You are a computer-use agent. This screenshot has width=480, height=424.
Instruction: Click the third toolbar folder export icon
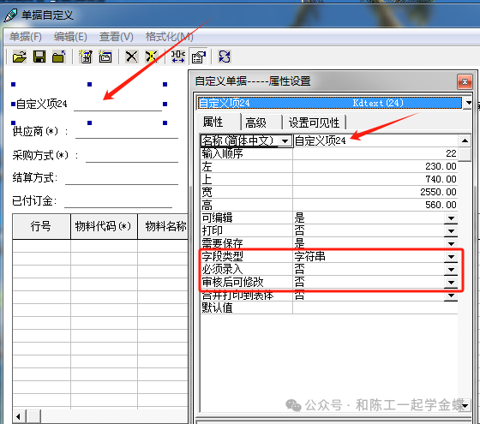59,57
